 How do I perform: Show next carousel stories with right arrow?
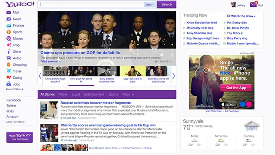pyautogui.click(x=174, y=76)
